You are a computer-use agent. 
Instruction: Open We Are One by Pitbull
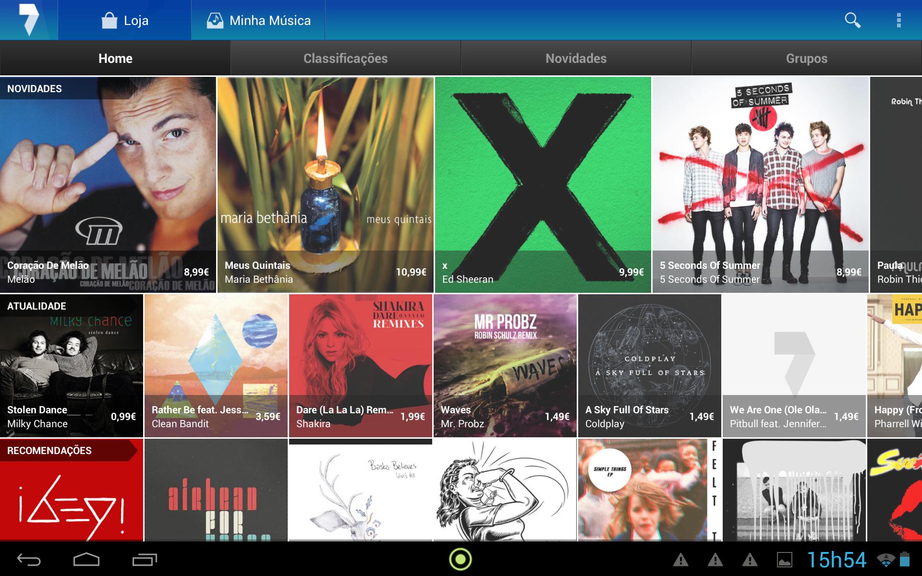point(794,366)
